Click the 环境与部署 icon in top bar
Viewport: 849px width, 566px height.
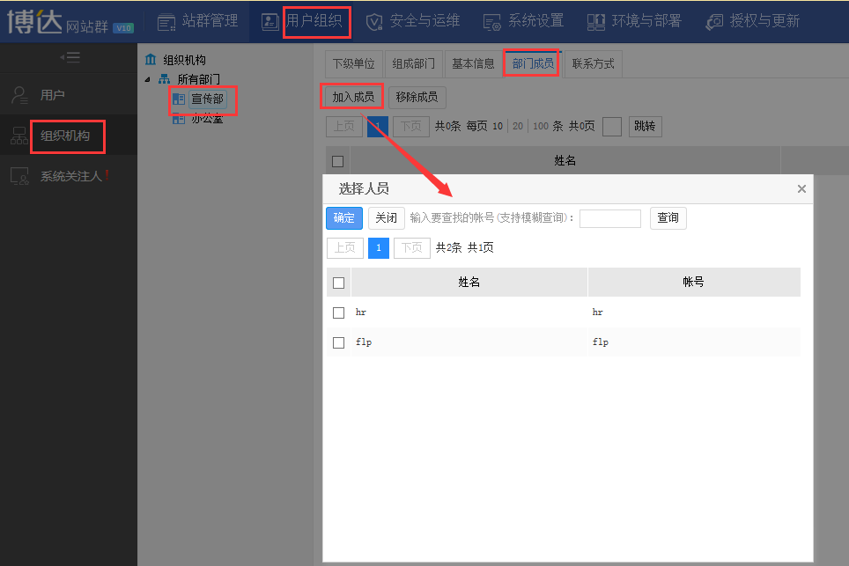(x=596, y=21)
